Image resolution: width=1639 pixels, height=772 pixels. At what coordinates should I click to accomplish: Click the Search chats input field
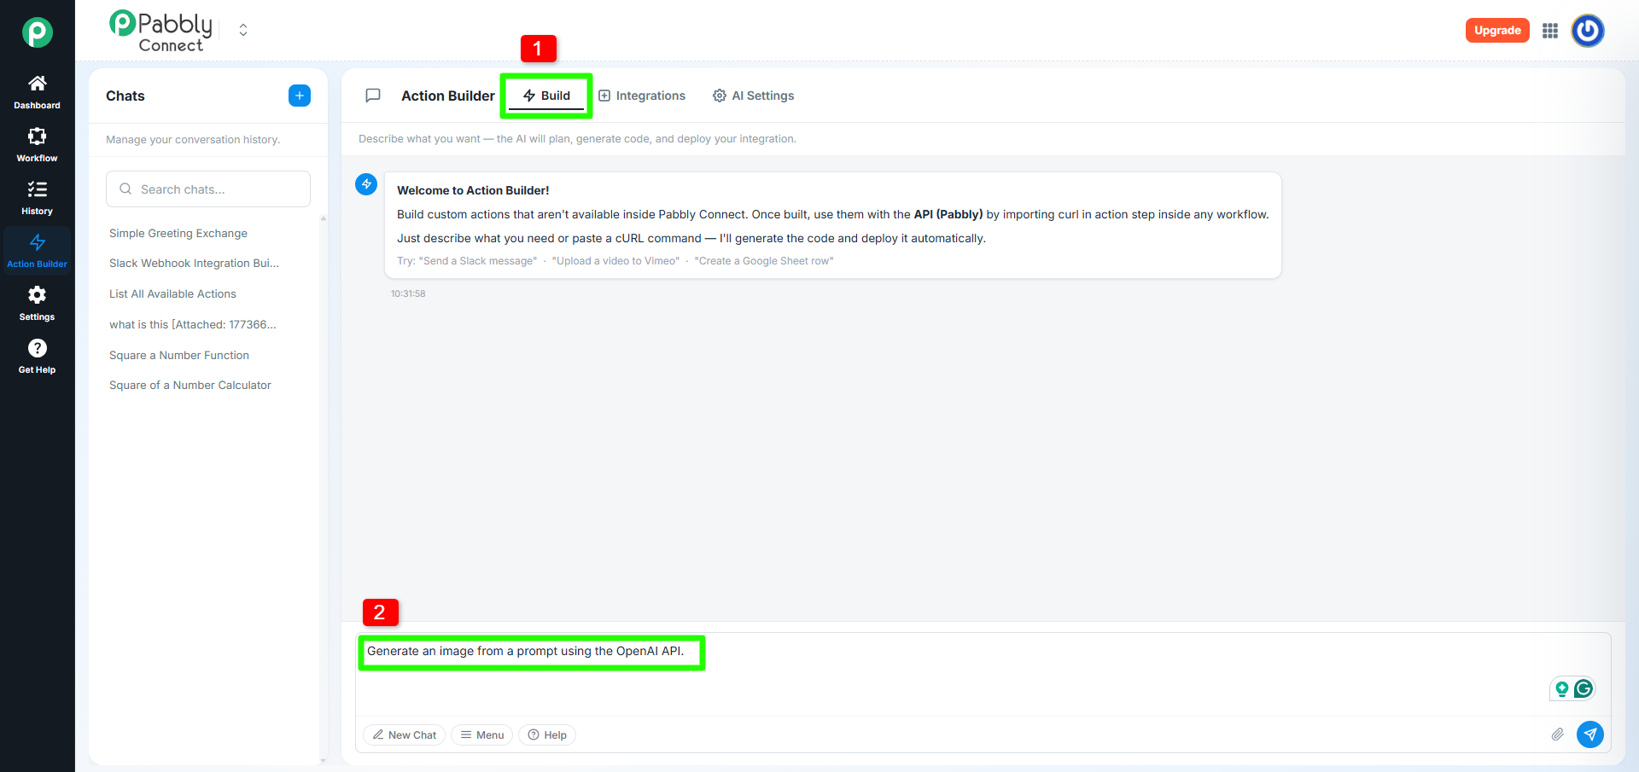[x=208, y=189]
